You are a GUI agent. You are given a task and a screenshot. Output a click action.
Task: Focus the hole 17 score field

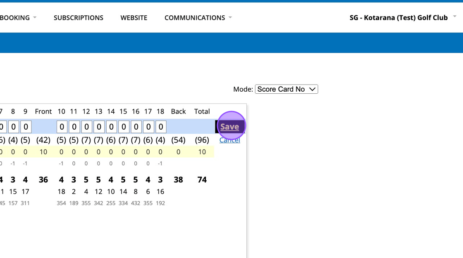(x=148, y=127)
